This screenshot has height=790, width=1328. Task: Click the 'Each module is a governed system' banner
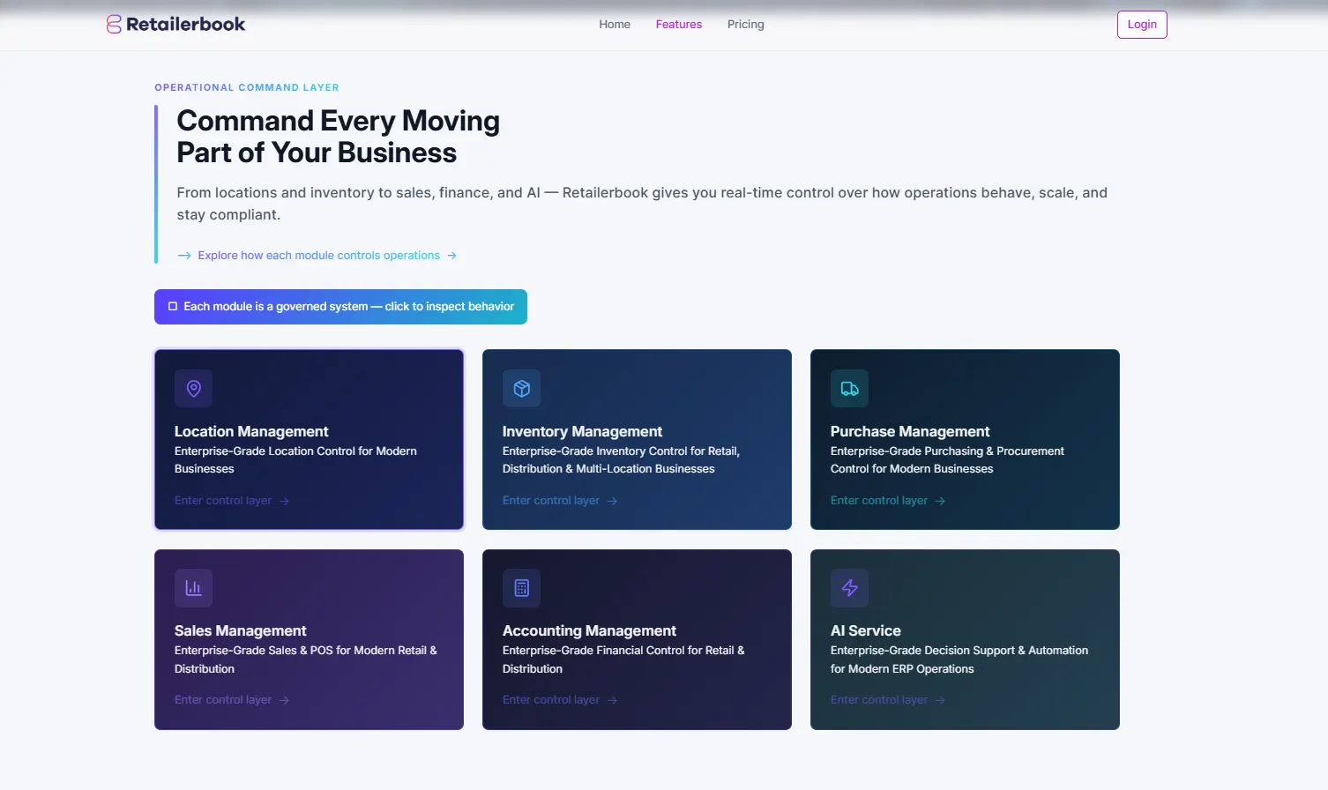[x=340, y=307]
